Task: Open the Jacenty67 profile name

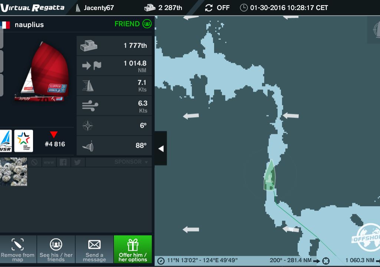Action: [x=99, y=8]
